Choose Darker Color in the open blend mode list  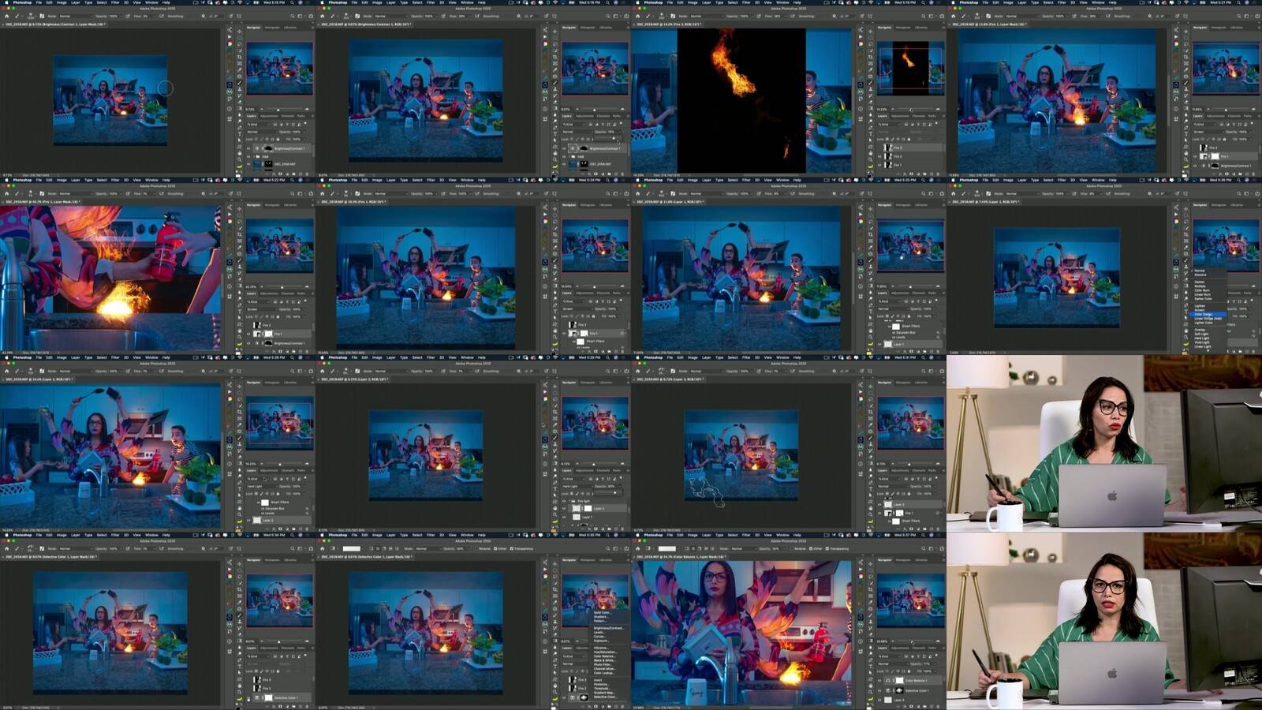1203,299
